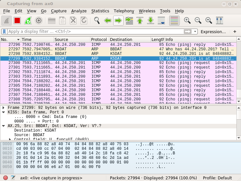Select the Destination: K5DAT detail line
This screenshot has width=241, height=181.
pos(35,130)
